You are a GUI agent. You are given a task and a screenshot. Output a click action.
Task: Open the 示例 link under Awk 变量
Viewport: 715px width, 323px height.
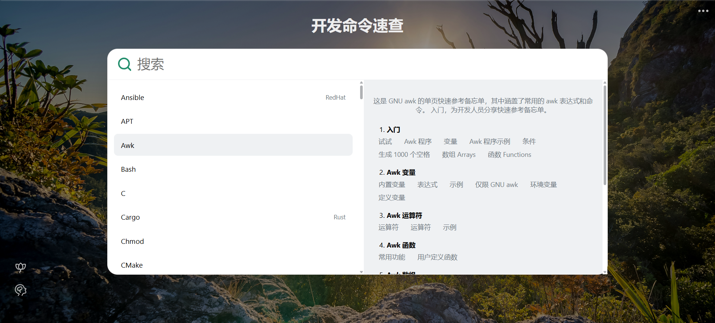click(x=456, y=185)
